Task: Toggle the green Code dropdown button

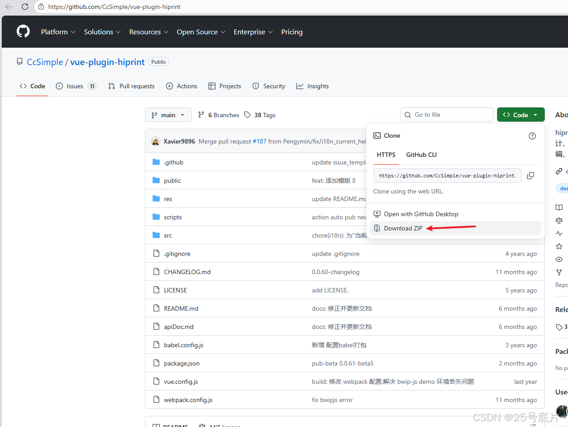Action: tap(521, 115)
